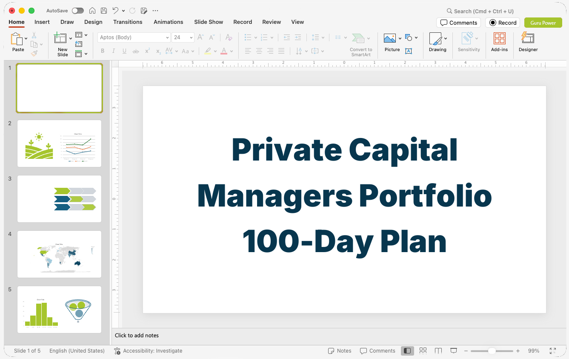Viewport: 569px width, 359px height.
Task: Open the Designer pane
Action: coord(528,42)
